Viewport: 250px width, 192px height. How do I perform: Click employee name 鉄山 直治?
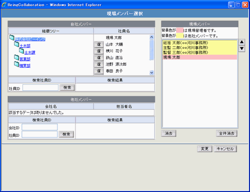(114, 58)
